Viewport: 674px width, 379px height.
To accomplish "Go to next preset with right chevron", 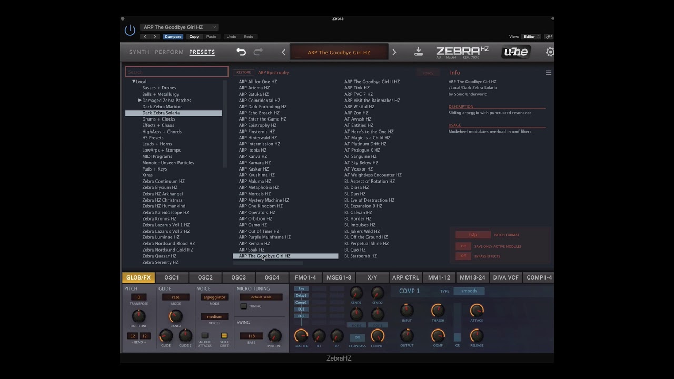I will point(394,52).
